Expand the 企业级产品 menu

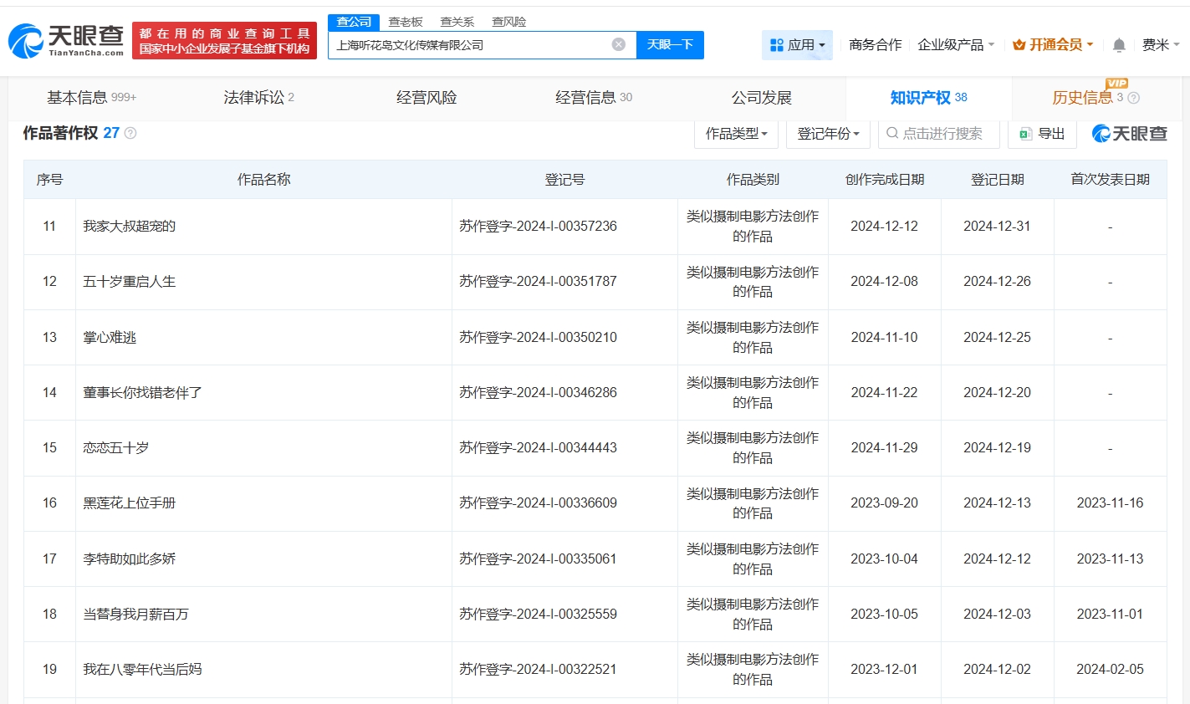coord(956,45)
